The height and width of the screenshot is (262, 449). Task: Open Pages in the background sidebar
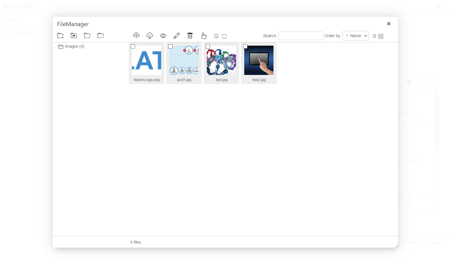tap(12, 20)
